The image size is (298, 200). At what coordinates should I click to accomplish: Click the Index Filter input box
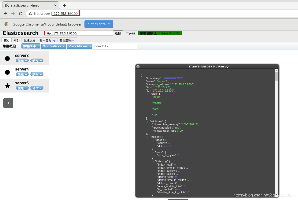coord(115,46)
